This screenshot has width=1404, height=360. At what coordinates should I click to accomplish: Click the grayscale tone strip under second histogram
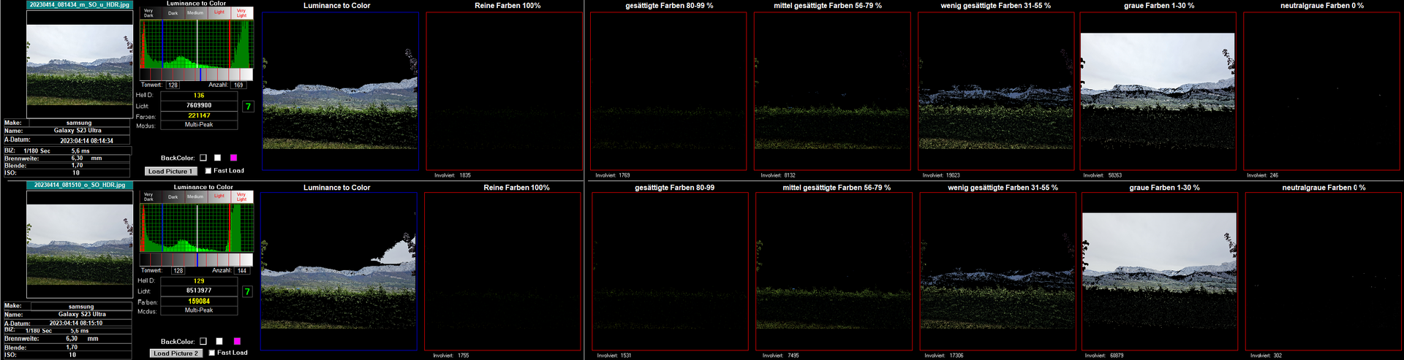click(196, 260)
